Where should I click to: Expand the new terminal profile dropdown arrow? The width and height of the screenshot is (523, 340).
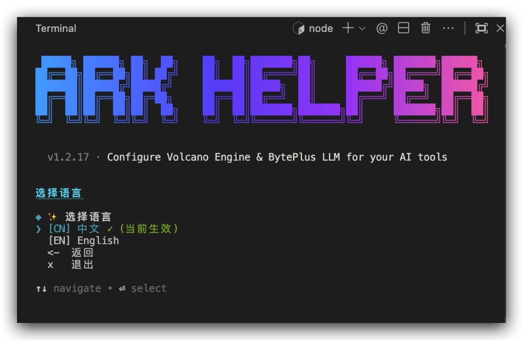tap(362, 29)
